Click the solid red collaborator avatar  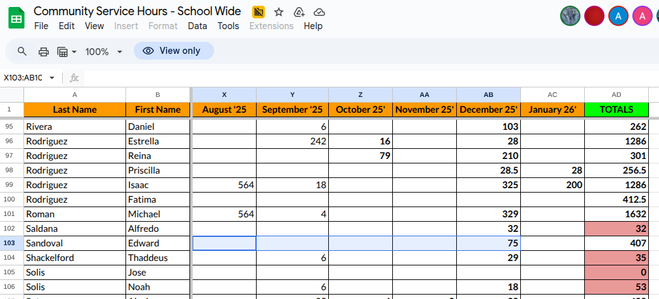[x=594, y=16]
